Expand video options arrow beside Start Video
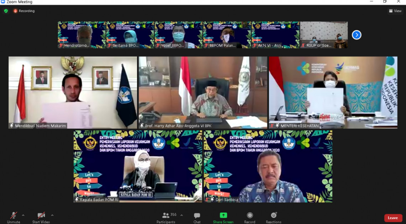Viewport: 406px width, 224px height. click(x=52, y=215)
